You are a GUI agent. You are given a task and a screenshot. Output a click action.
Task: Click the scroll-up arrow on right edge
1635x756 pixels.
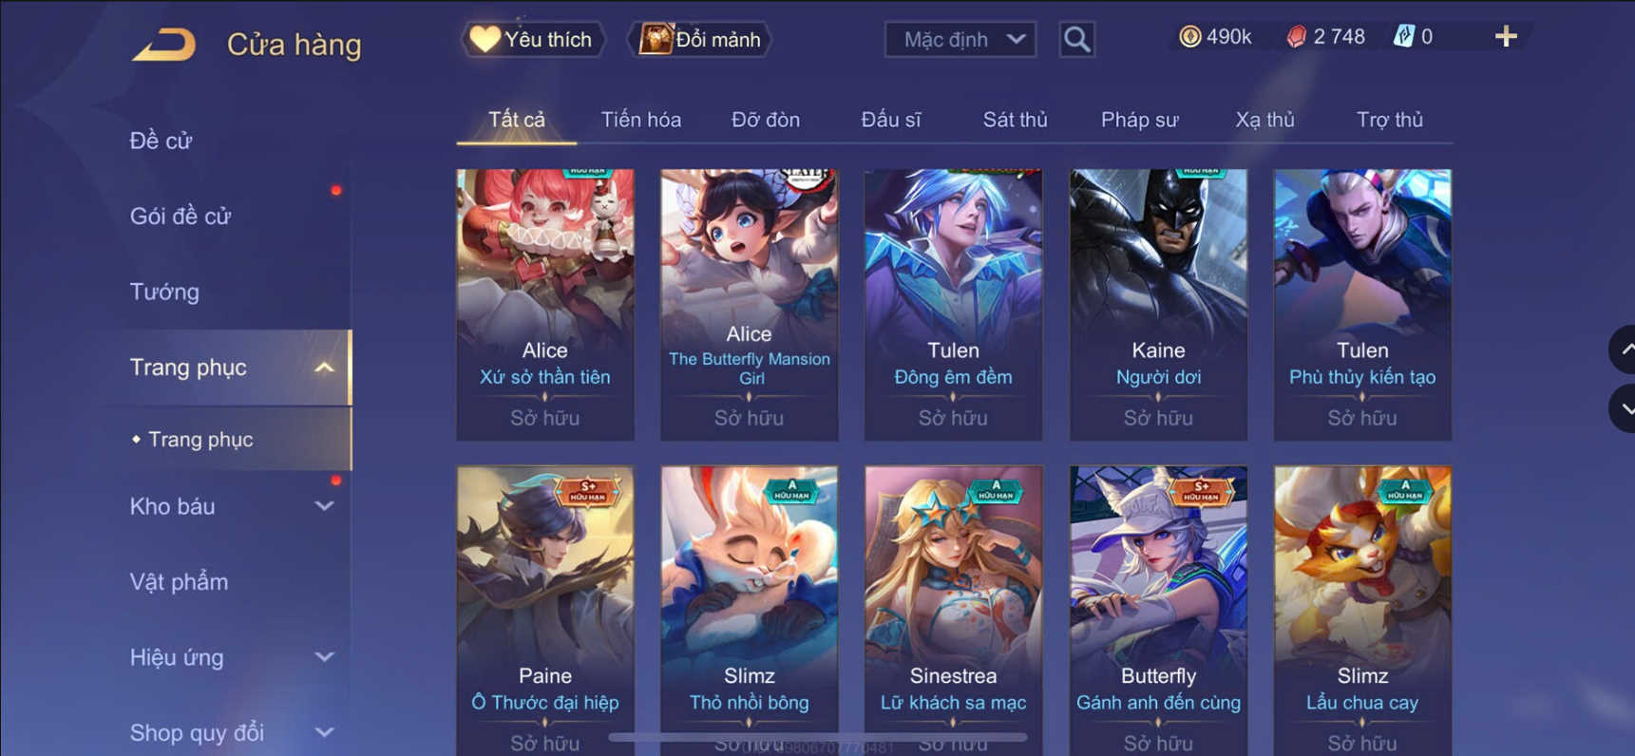tap(1624, 350)
